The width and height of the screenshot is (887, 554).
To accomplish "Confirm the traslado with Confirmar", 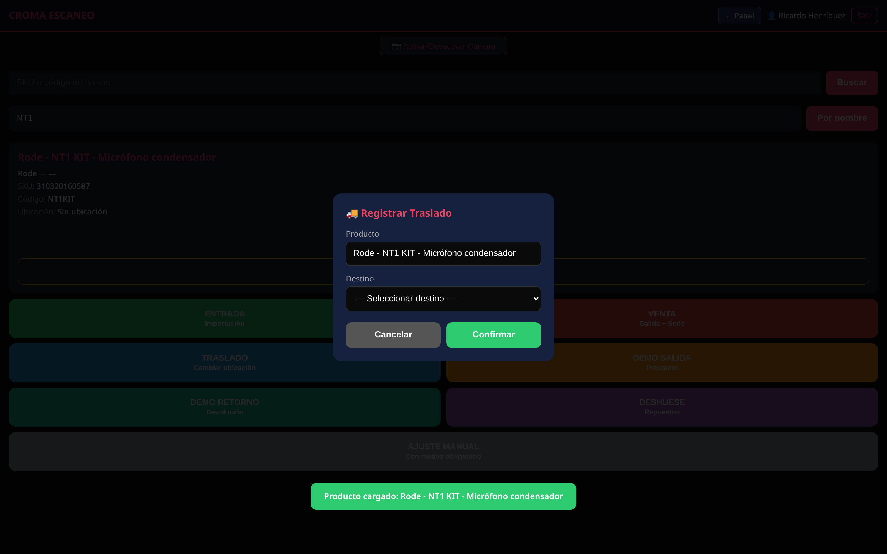I will point(493,335).
